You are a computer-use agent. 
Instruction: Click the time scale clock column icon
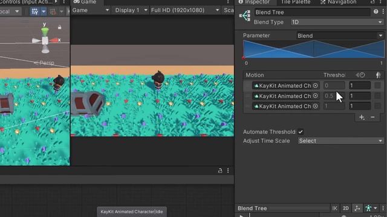point(360,75)
